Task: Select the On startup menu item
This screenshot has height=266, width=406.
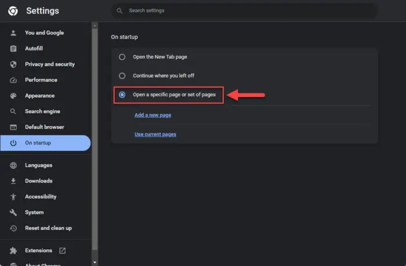Action: click(x=46, y=143)
